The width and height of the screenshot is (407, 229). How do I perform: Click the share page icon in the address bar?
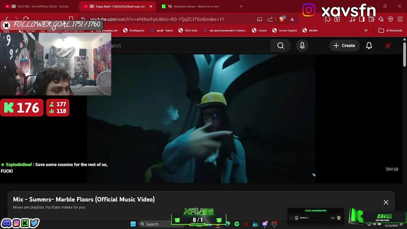click(x=270, y=19)
